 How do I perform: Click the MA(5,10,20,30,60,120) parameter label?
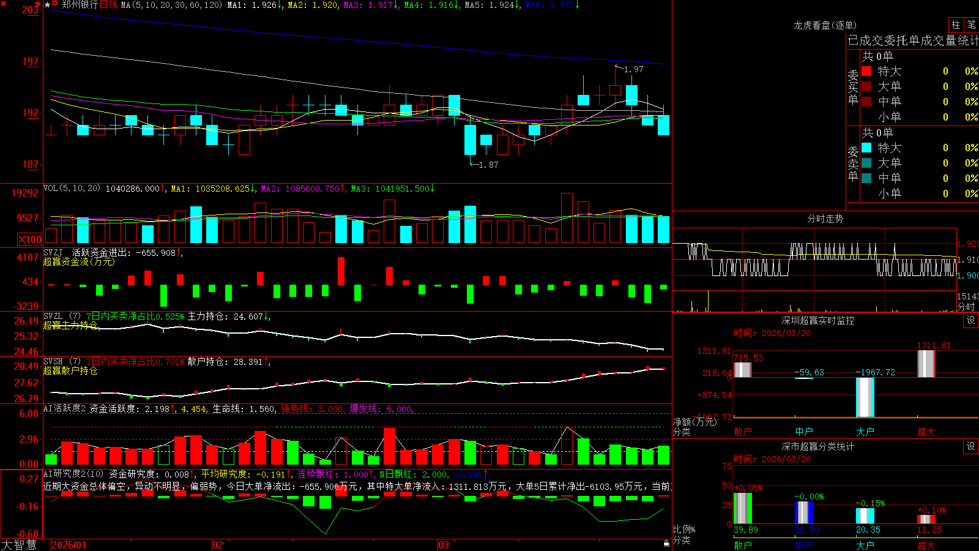(171, 5)
